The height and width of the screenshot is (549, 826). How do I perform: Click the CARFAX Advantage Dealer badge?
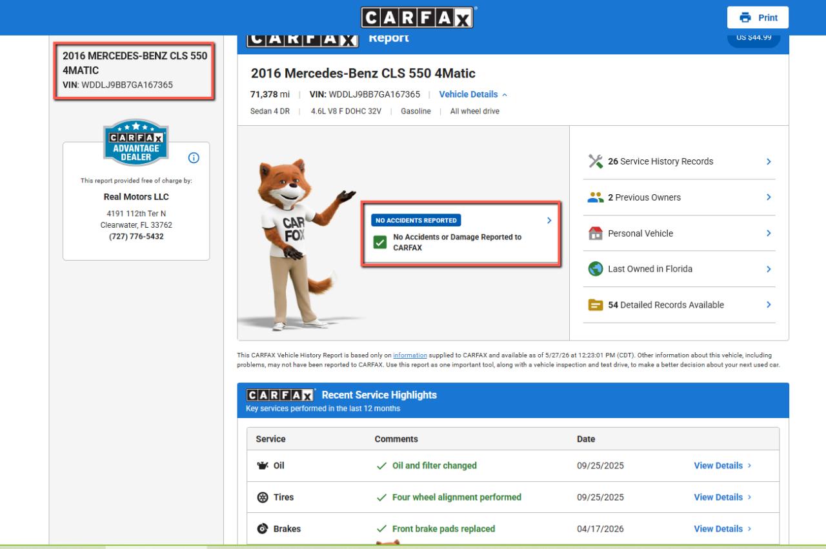[x=136, y=142]
